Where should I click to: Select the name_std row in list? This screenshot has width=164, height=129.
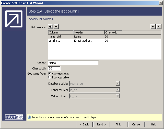point(55,37)
